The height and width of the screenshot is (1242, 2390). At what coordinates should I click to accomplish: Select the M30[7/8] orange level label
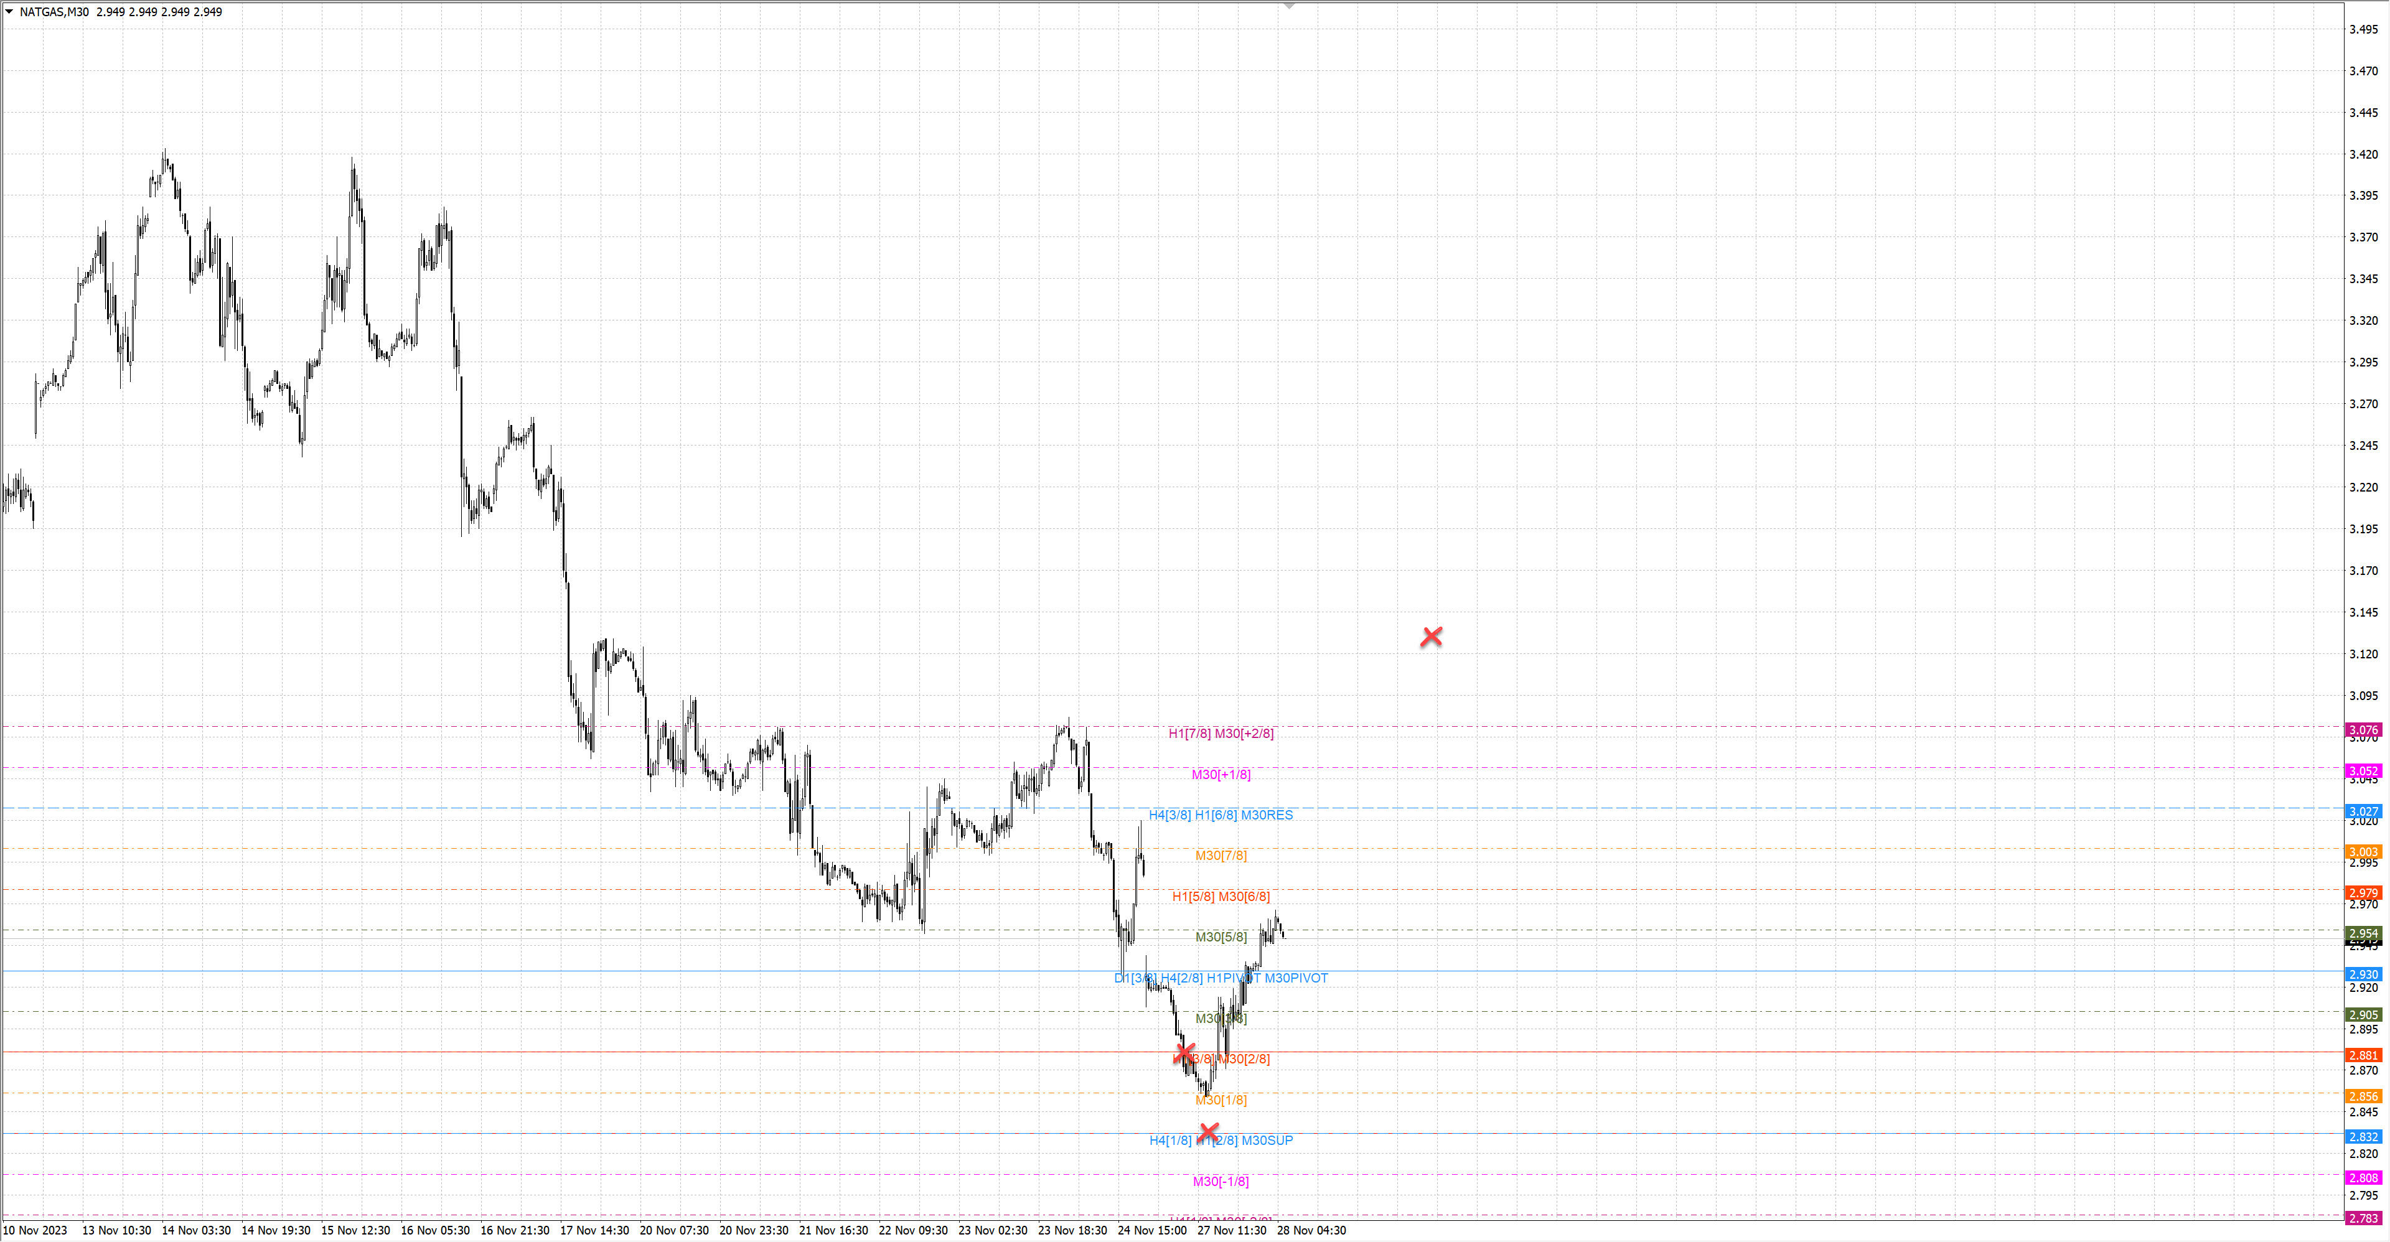point(1221,855)
